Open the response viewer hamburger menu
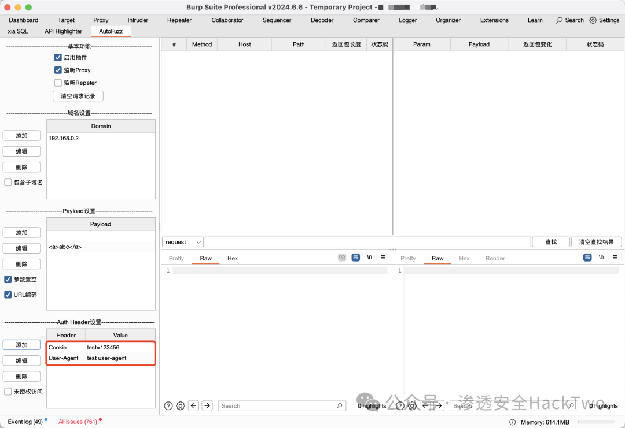625x428 pixels. tap(615, 258)
